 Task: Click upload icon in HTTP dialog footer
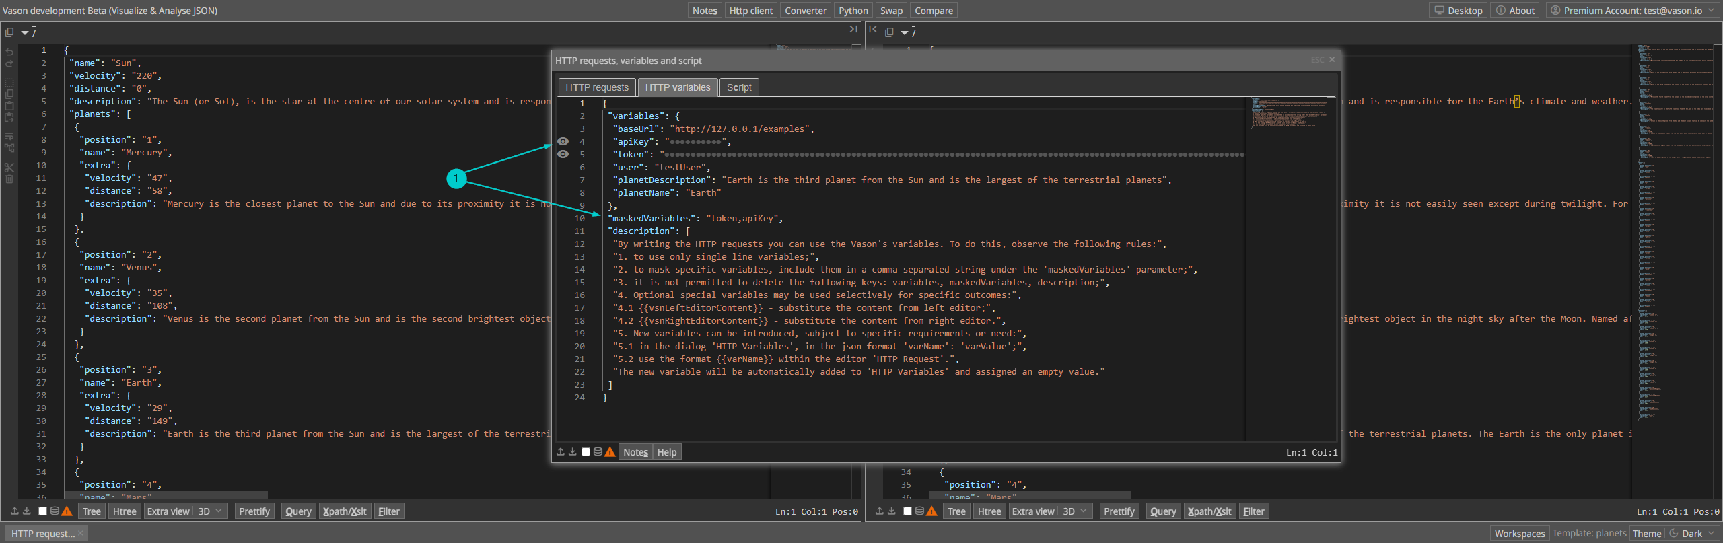(561, 452)
